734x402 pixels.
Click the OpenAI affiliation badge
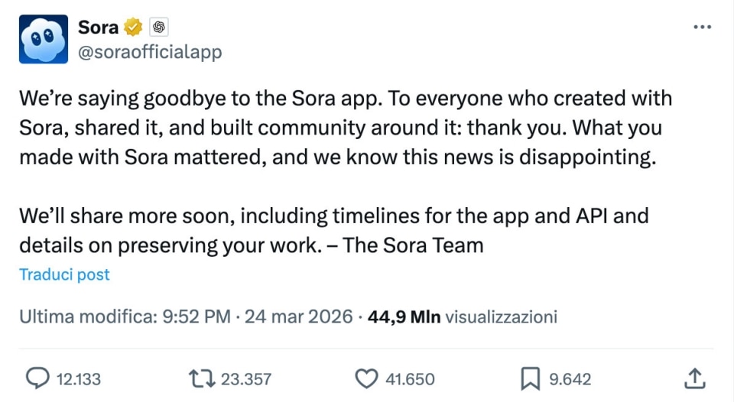click(159, 28)
